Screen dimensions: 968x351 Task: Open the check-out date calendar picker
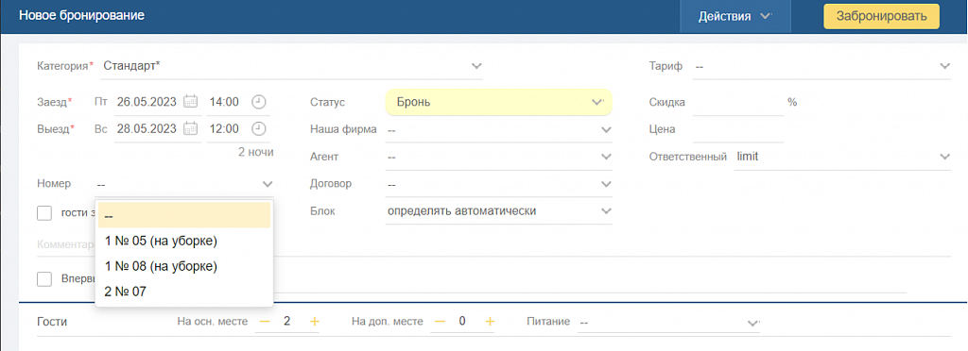pyautogui.click(x=191, y=128)
